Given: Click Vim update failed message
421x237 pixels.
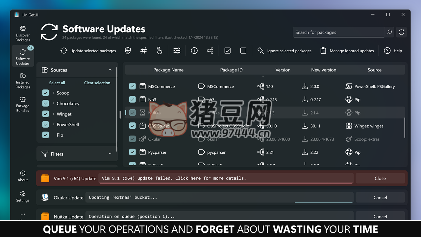Looking at the screenshot, I should (x=226, y=178).
